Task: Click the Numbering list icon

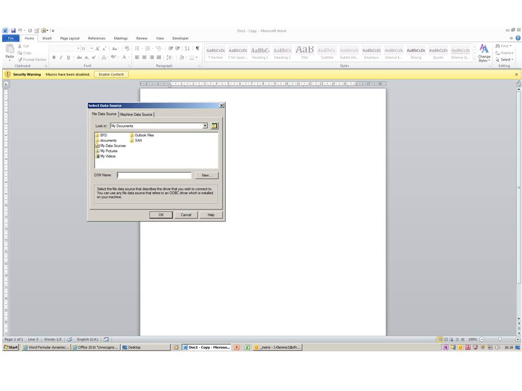Action: [148, 48]
